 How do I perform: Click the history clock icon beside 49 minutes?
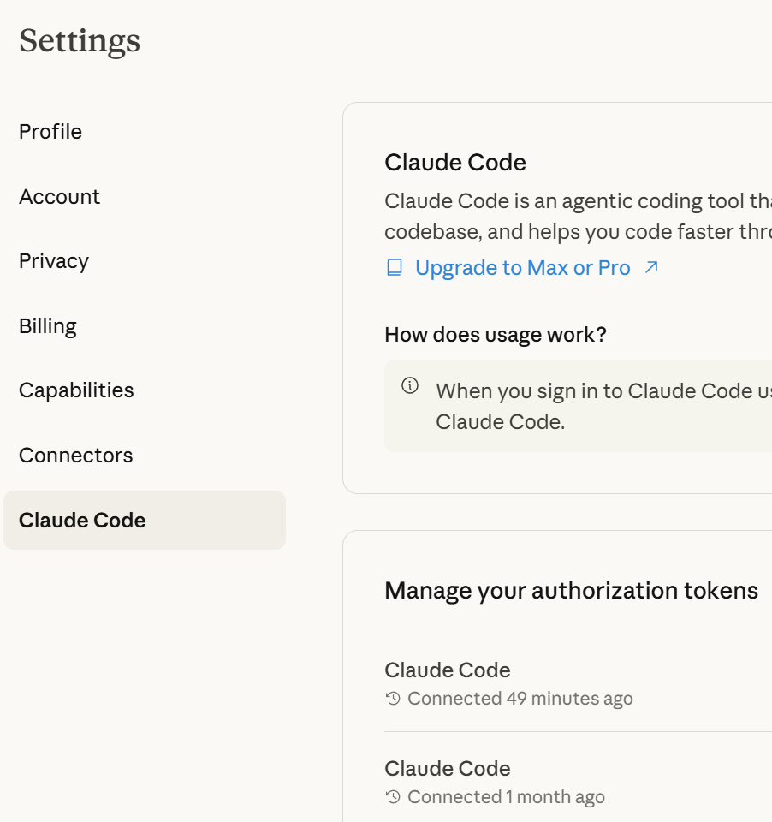[393, 699]
